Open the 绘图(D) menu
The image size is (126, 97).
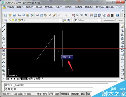[x=69, y=7]
